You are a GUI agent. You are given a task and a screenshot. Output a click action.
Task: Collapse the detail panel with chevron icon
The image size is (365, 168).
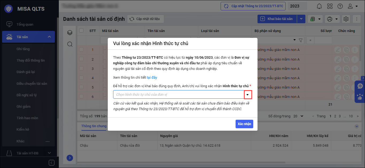pos(356,126)
